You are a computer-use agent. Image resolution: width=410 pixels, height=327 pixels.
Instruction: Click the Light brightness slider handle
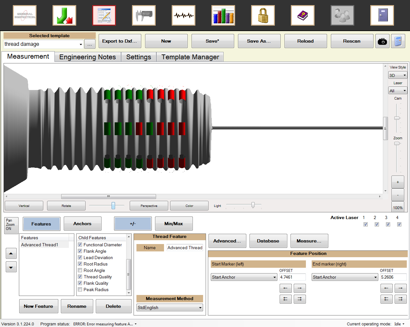point(253,205)
